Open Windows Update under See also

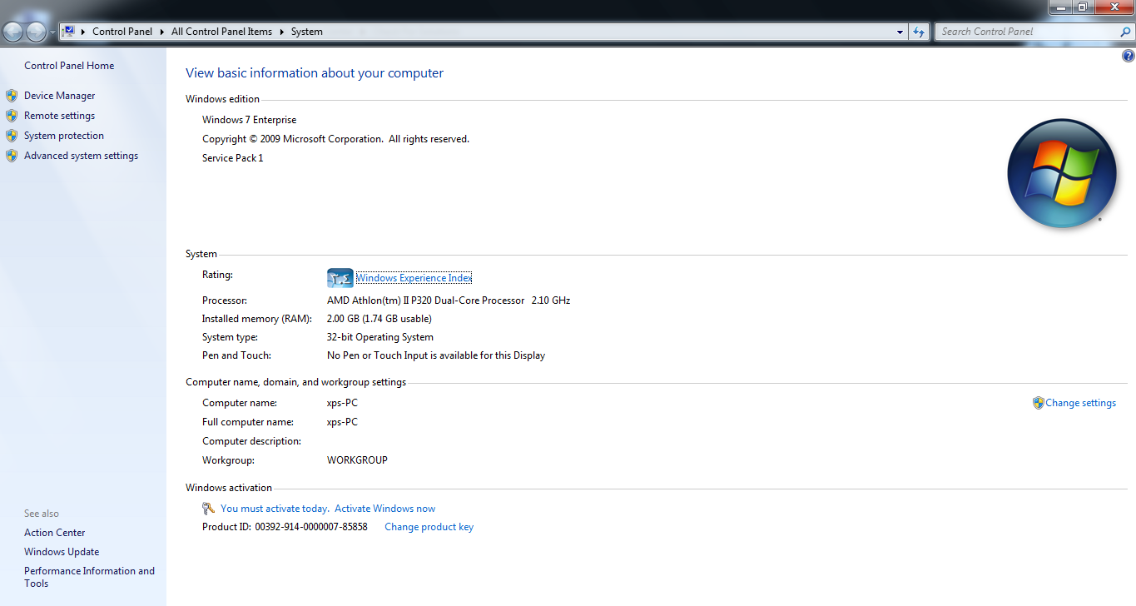coord(62,552)
